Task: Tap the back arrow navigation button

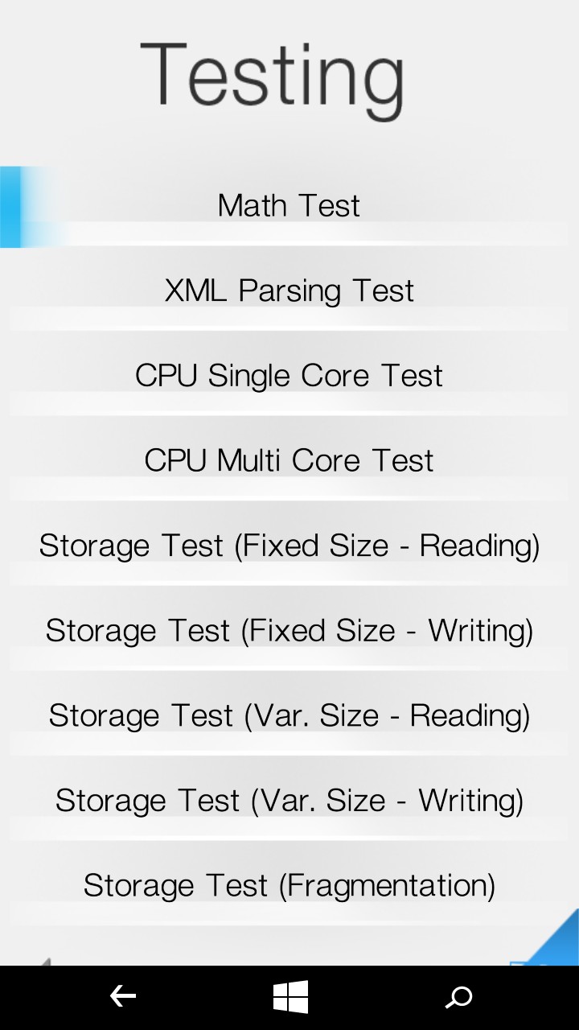Action: [122, 997]
